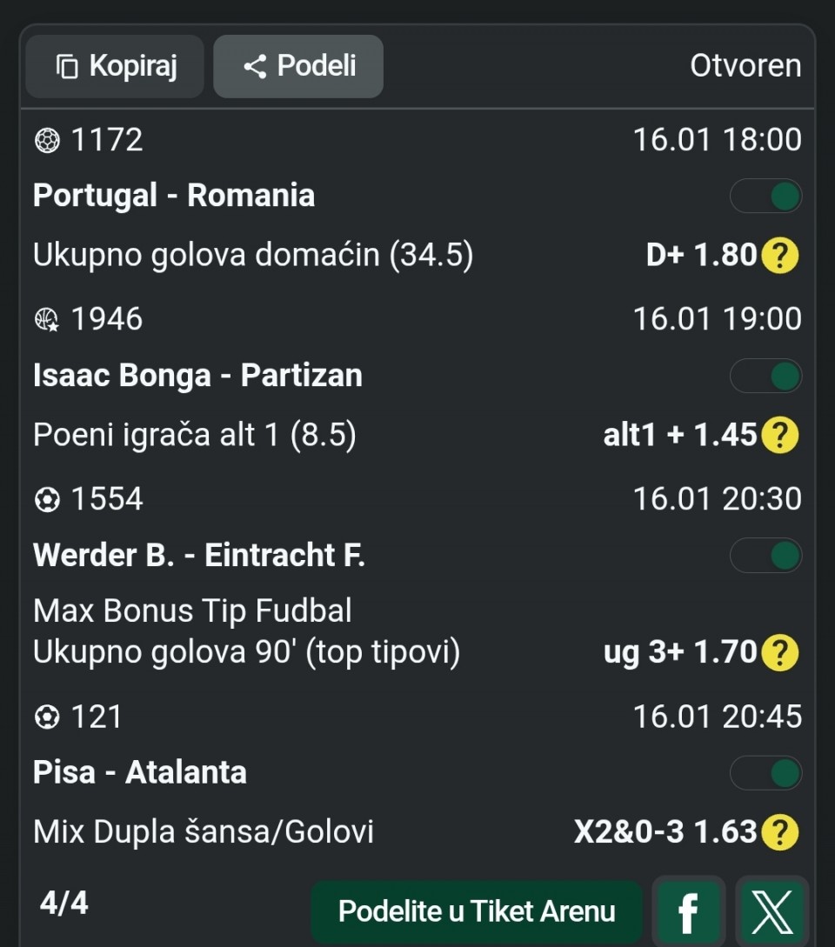Tap the Podeli share button
The height and width of the screenshot is (947, 835).
pos(298,66)
